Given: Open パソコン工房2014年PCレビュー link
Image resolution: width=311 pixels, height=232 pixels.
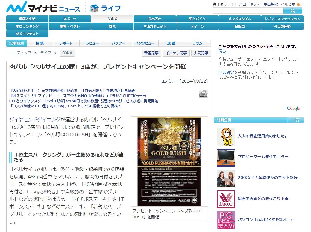Looking at the screenshot, I should coord(267,219).
